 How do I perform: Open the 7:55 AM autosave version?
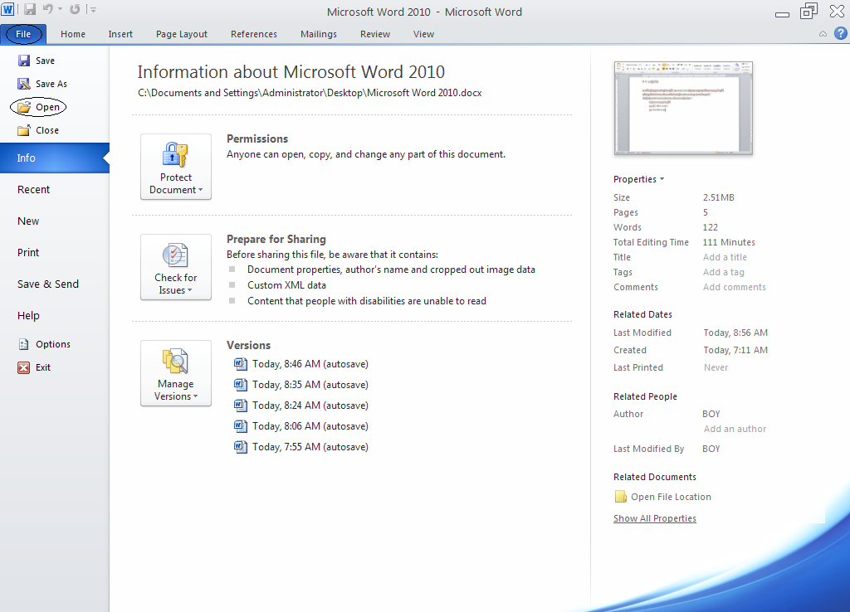point(301,447)
